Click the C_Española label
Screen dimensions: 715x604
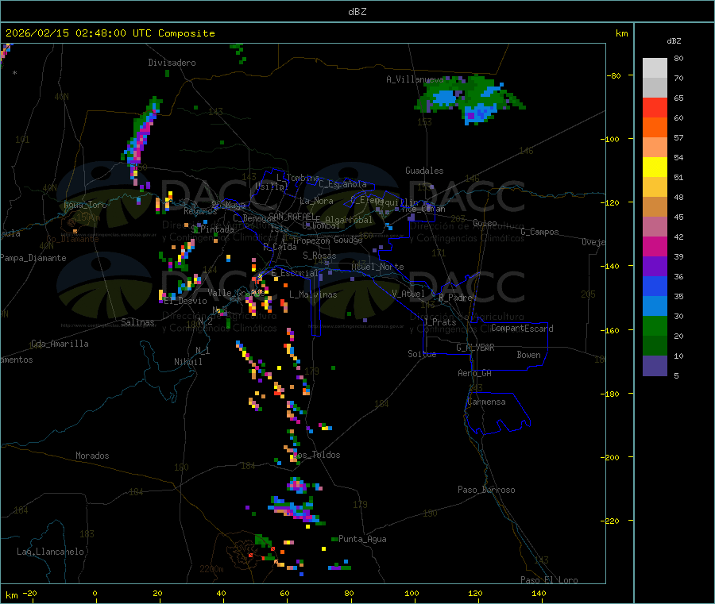[343, 184]
